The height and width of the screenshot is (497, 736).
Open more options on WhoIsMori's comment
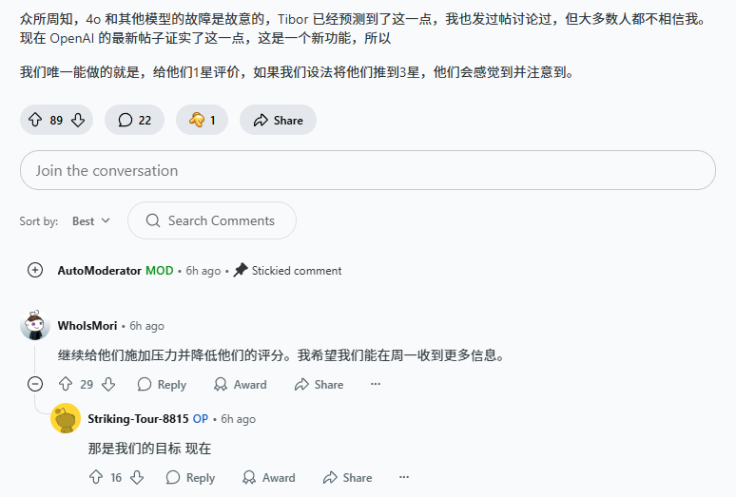point(376,384)
